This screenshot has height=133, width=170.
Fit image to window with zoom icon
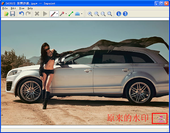109,14
